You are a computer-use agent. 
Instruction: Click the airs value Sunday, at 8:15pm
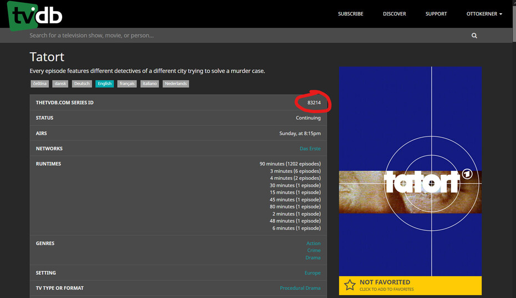300,133
